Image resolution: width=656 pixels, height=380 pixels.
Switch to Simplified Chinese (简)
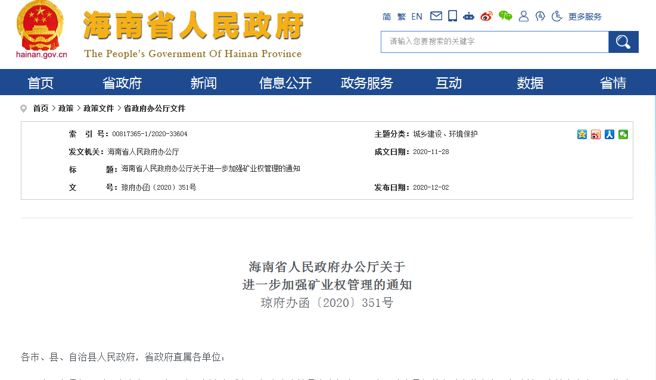pos(387,17)
